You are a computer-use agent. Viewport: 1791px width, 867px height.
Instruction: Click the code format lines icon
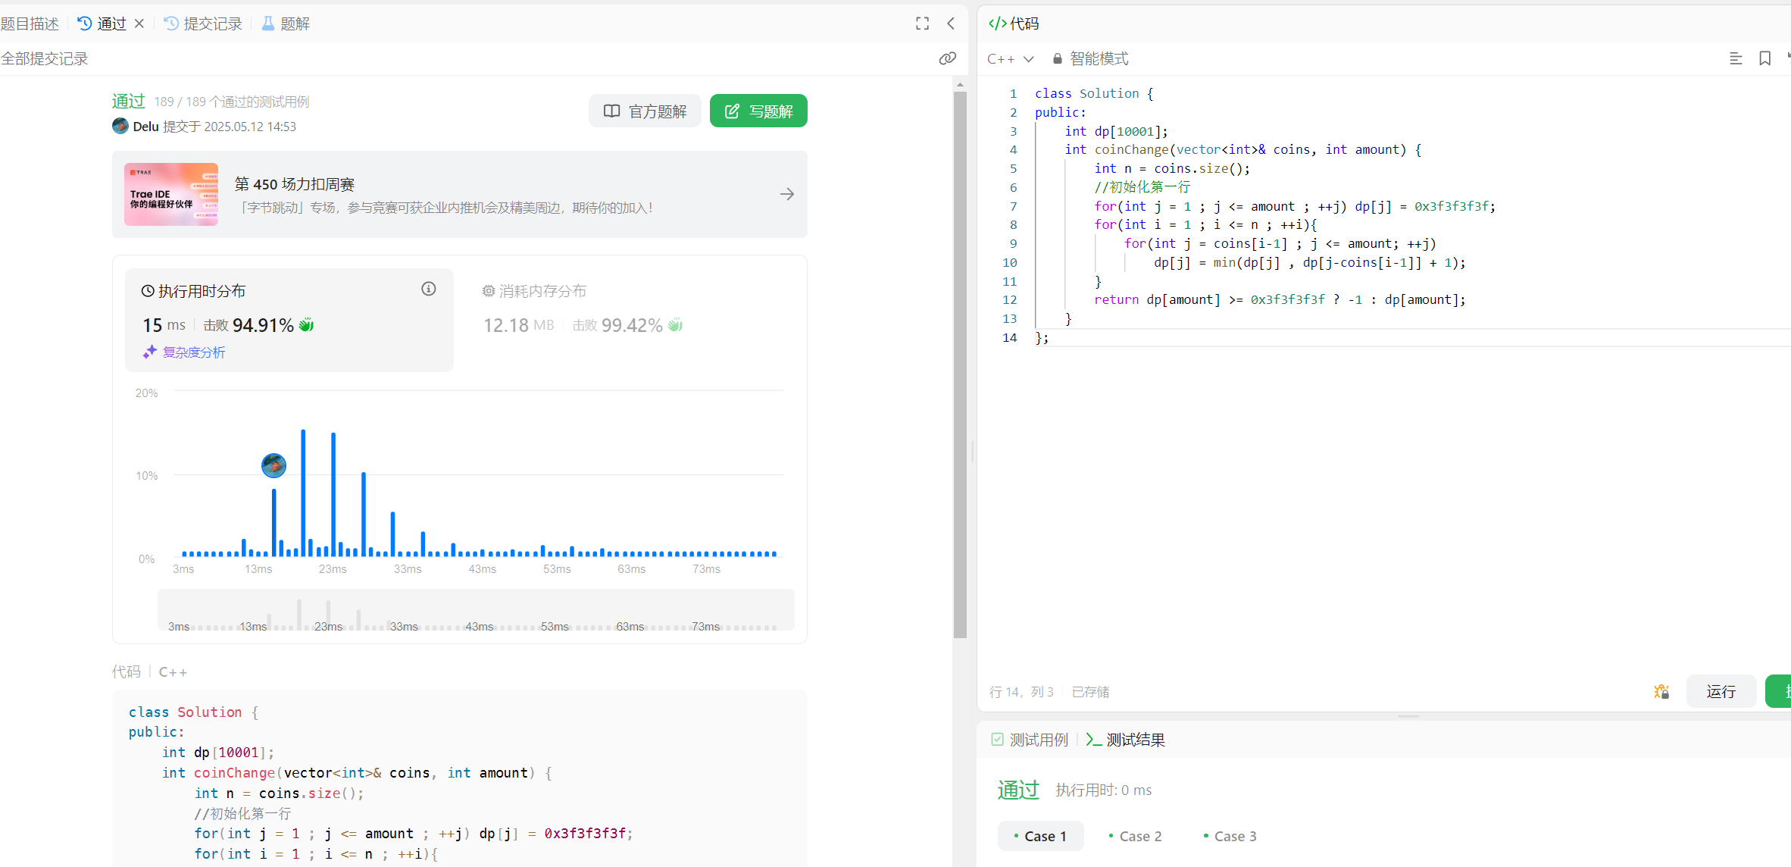coord(1736,58)
